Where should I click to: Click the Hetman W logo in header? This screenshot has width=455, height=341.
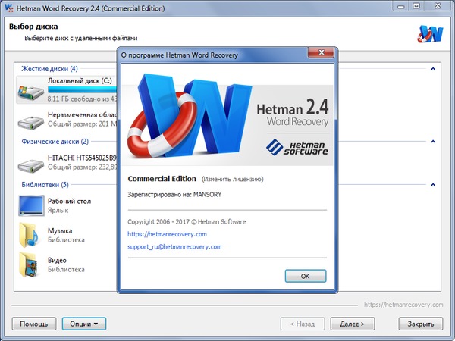(429, 34)
